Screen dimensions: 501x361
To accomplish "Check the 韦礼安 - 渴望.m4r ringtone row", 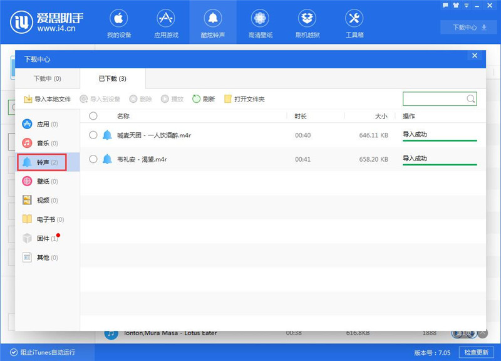I will pyautogui.click(x=94, y=159).
